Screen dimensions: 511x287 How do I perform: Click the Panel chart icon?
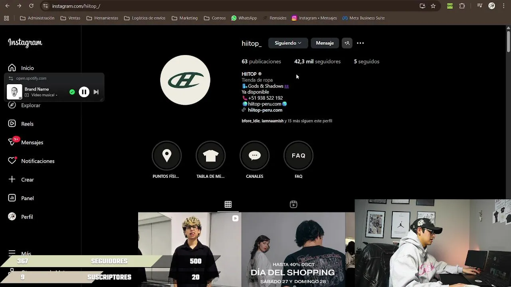pyautogui.click(x=12, y=198)
